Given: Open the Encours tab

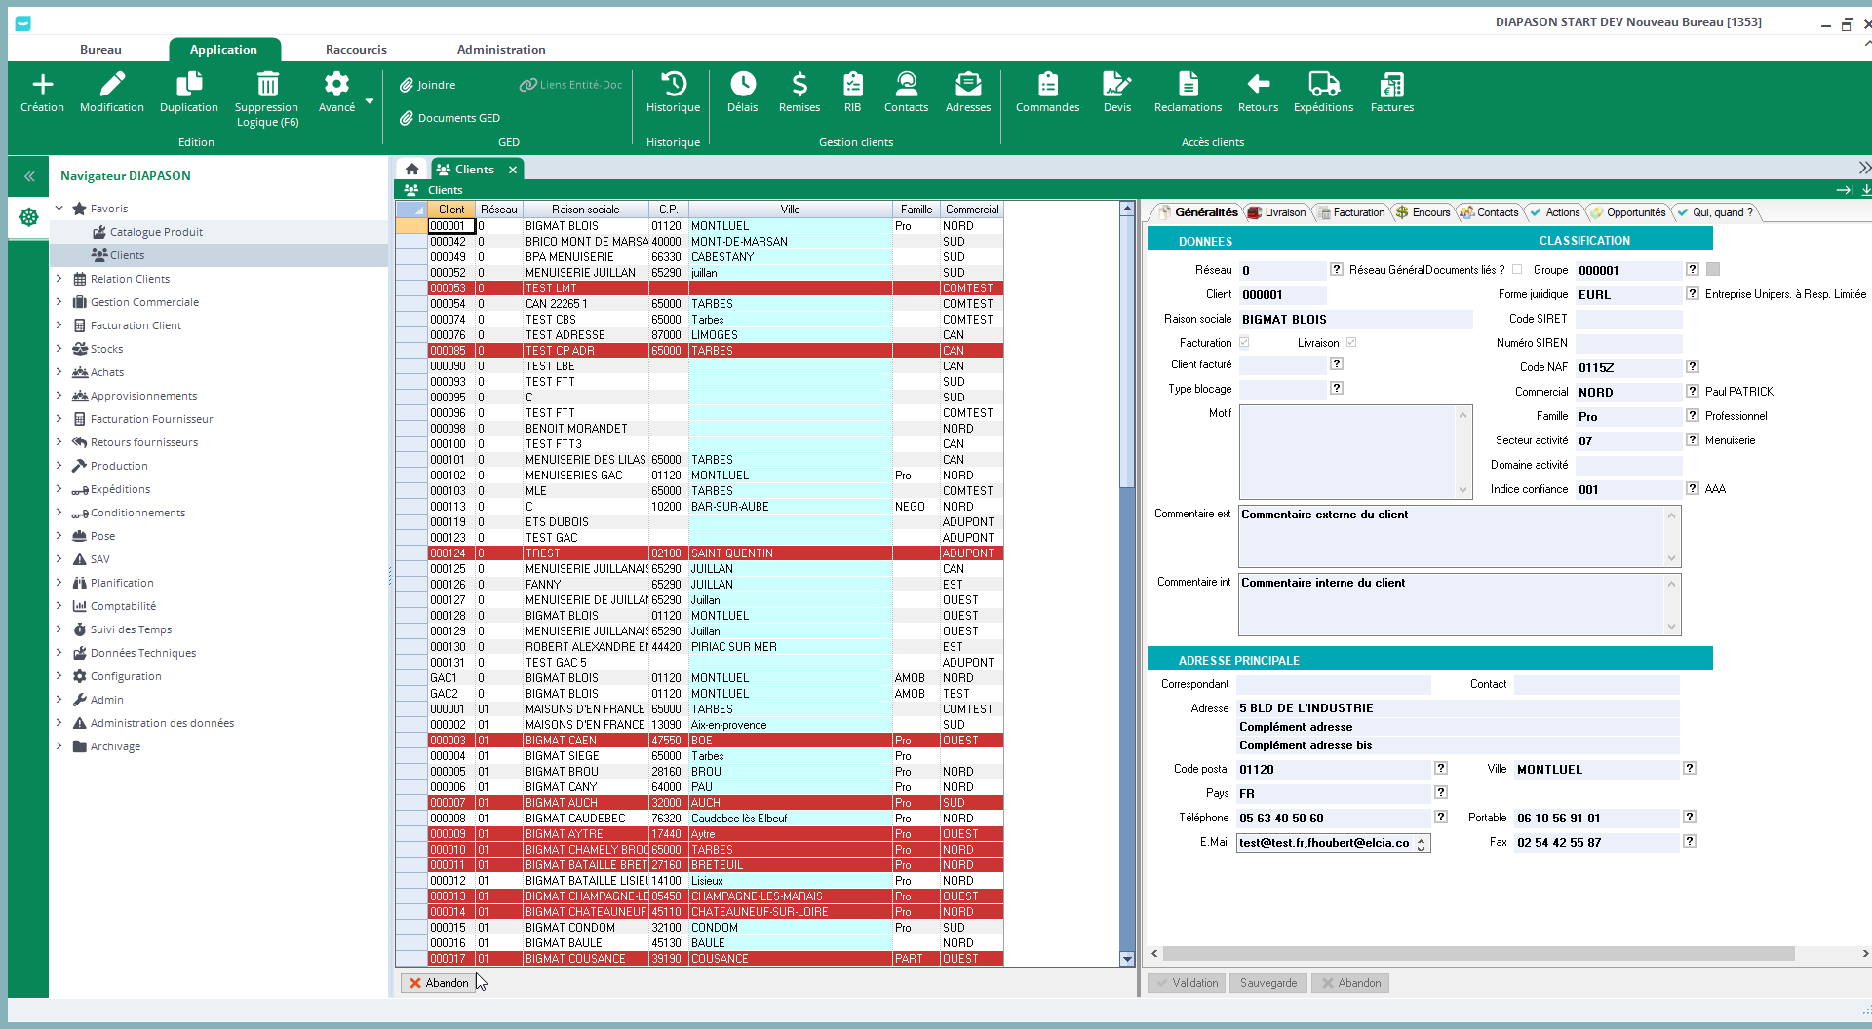Looking at the screenshot, I should (x=1423, y=212).
